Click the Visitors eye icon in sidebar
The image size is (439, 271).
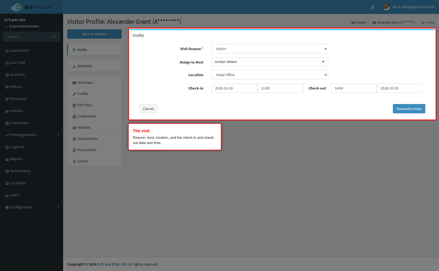[7, 87]
